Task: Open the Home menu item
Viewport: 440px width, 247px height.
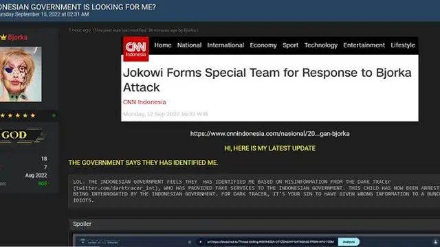Action: 163,45
